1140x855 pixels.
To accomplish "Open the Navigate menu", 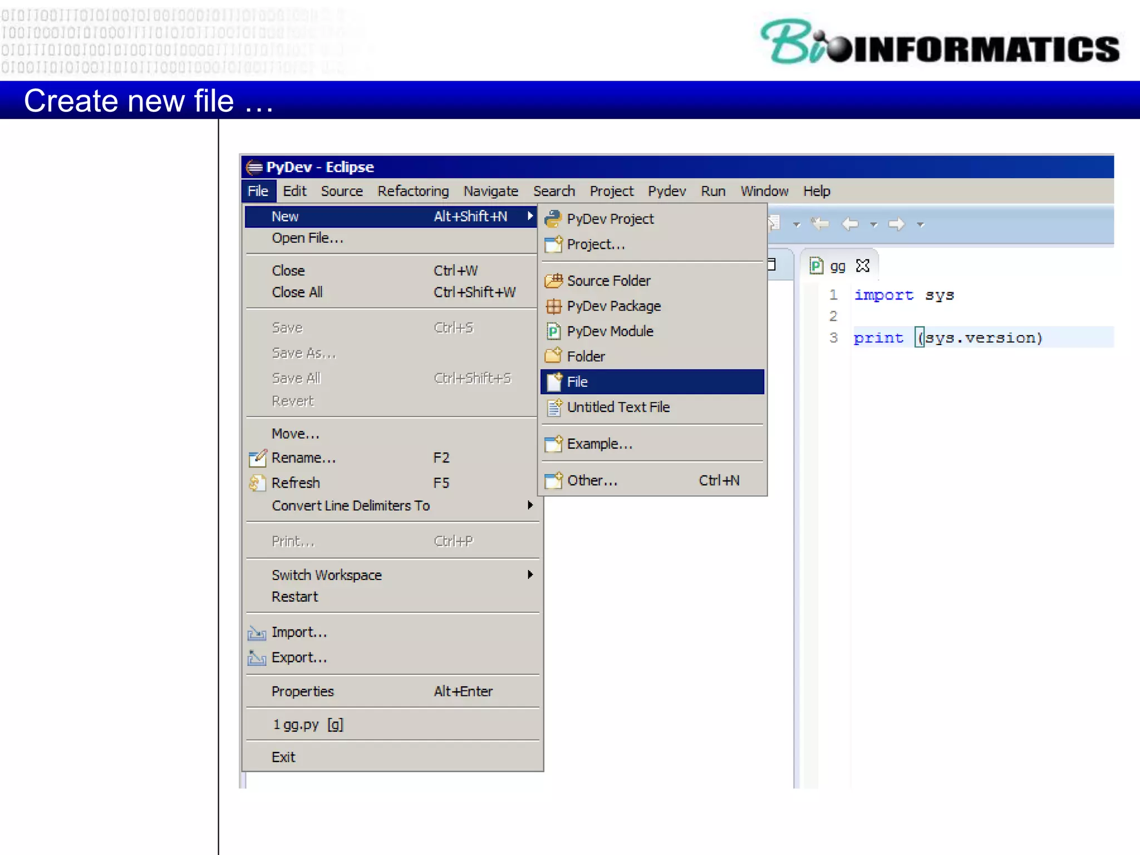I will tap(491, 191).
